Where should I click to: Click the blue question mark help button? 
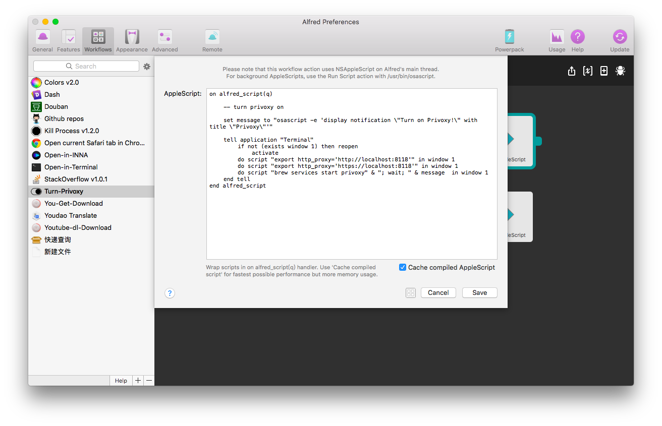pyautogui.click(x=170, y=293)
